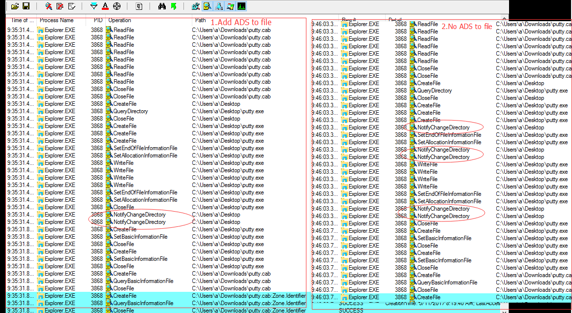Viewport: 572px width, 313px height.
Task: View event properties using the document icon
Action: (139, 6)
